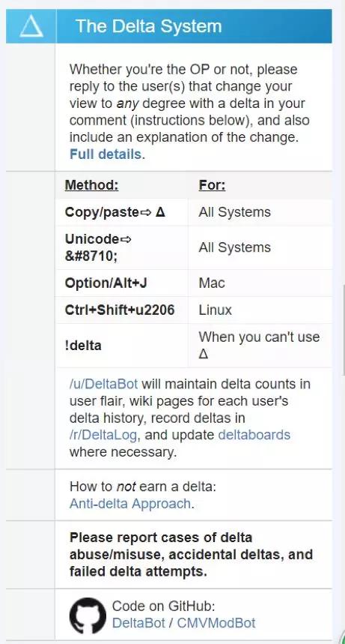Open the Full details link
This screenshot has height=644, width=345.
pyautogui.click(x=106, y=154)
